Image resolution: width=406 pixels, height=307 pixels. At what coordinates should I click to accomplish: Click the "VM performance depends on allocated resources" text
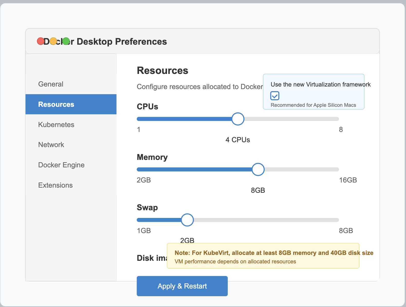[x=235, y=262]
